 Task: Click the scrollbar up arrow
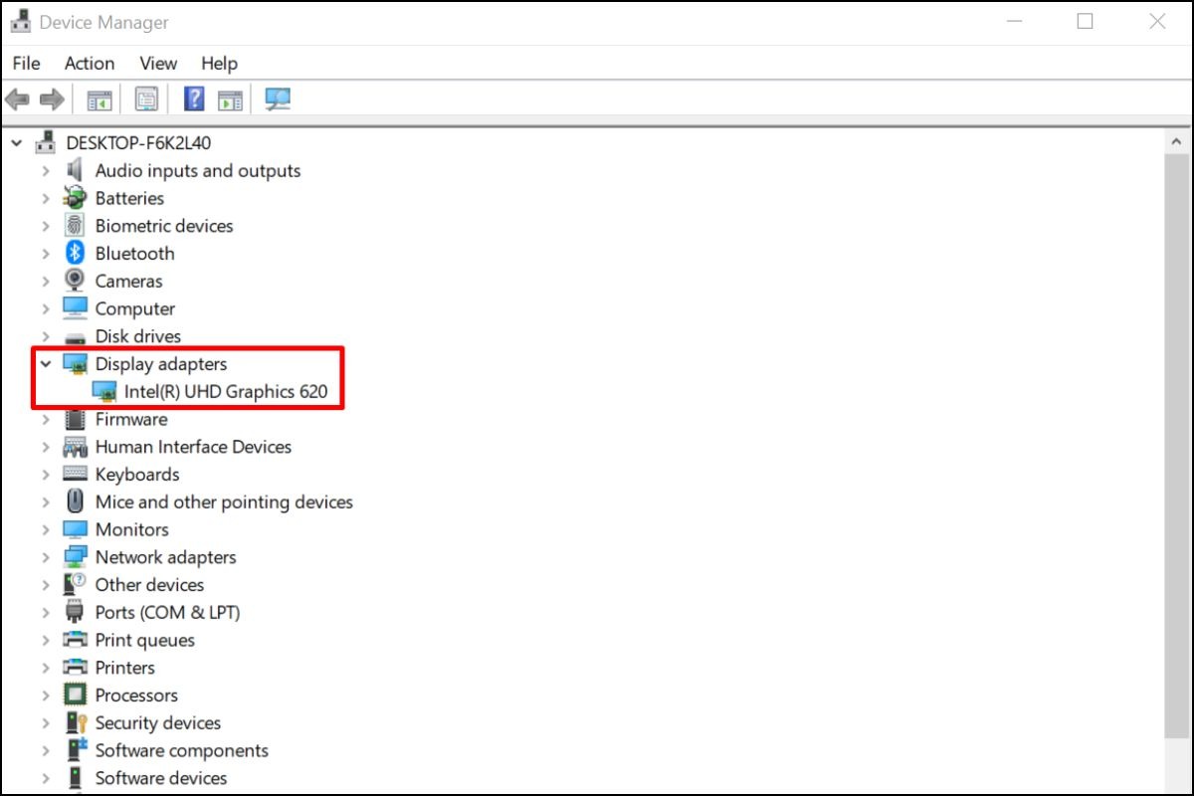coord(1176,143)
